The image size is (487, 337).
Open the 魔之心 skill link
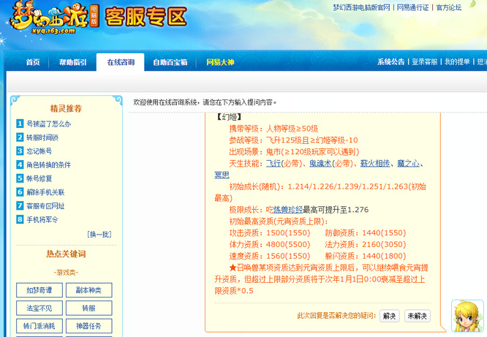click(409, 163)
